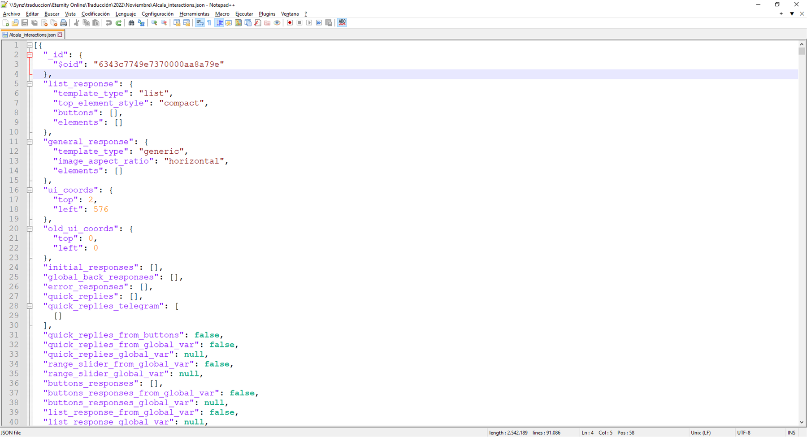Start macro recording with the red dot
Screen dimensions: 807x437
pos(290,23)
